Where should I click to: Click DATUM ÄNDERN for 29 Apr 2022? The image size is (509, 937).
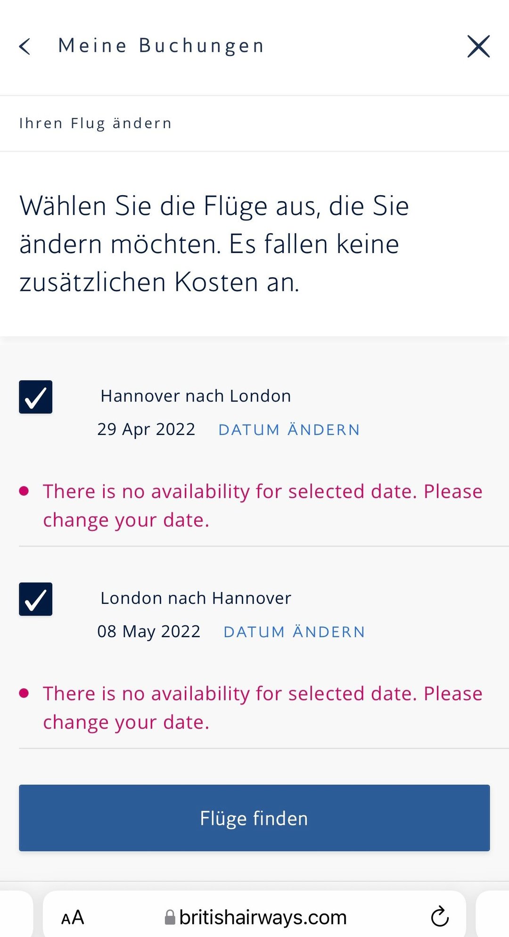click(x=289, y=430)
